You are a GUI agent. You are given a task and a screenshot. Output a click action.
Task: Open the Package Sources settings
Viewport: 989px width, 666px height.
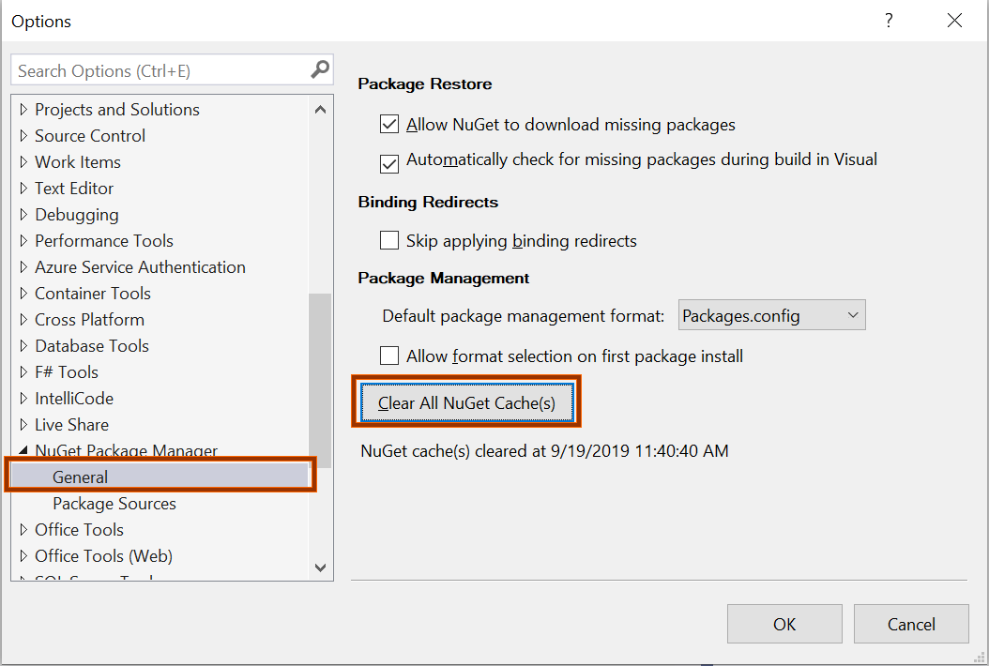point(114,503)
